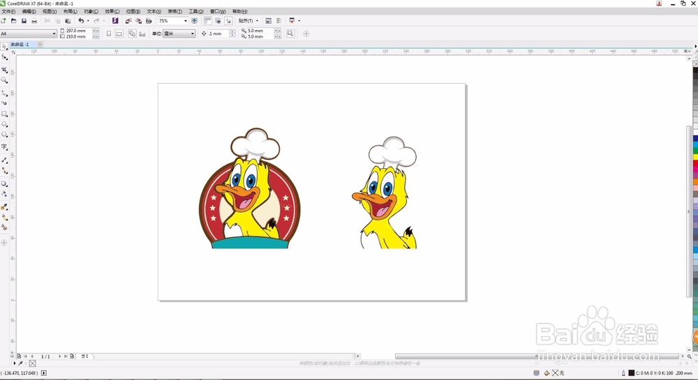
Task: Toggle show grid button
Action: point(218,20)
